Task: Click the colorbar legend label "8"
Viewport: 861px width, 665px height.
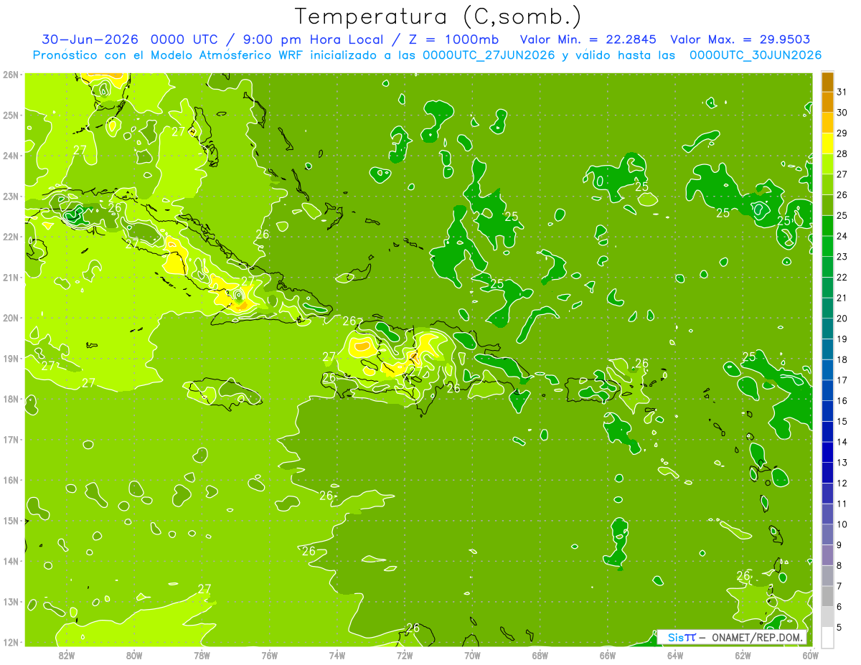Action: click(840, 565)
